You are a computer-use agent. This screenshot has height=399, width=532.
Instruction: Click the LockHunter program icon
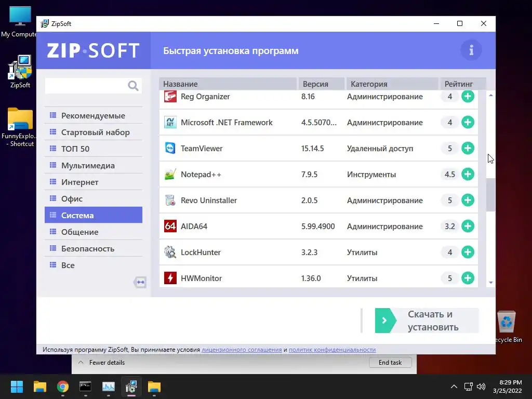170,252
